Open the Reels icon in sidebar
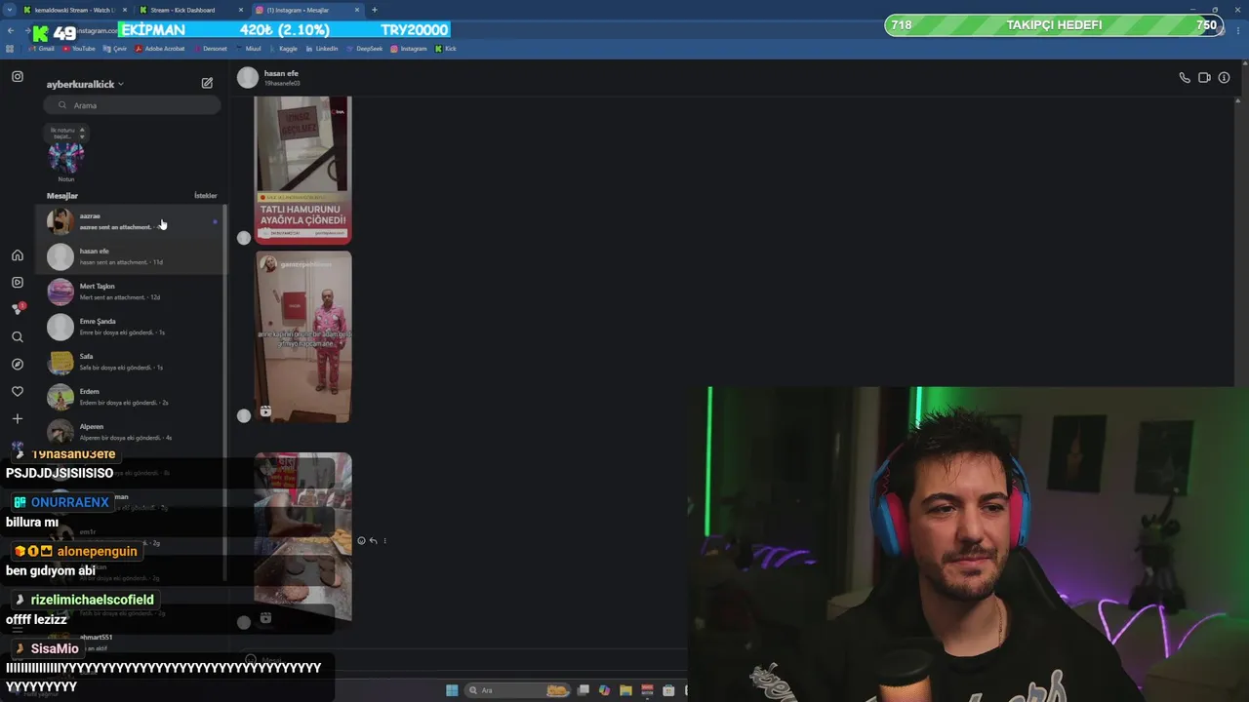The height and width of the screenshot is (702, 1249). click(x=18, y=282)
